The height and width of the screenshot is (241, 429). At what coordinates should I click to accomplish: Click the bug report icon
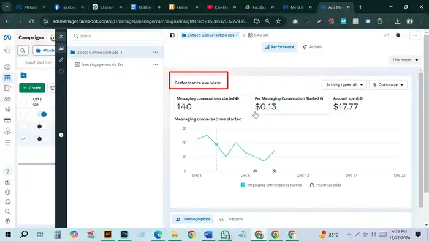pos(7,221)
